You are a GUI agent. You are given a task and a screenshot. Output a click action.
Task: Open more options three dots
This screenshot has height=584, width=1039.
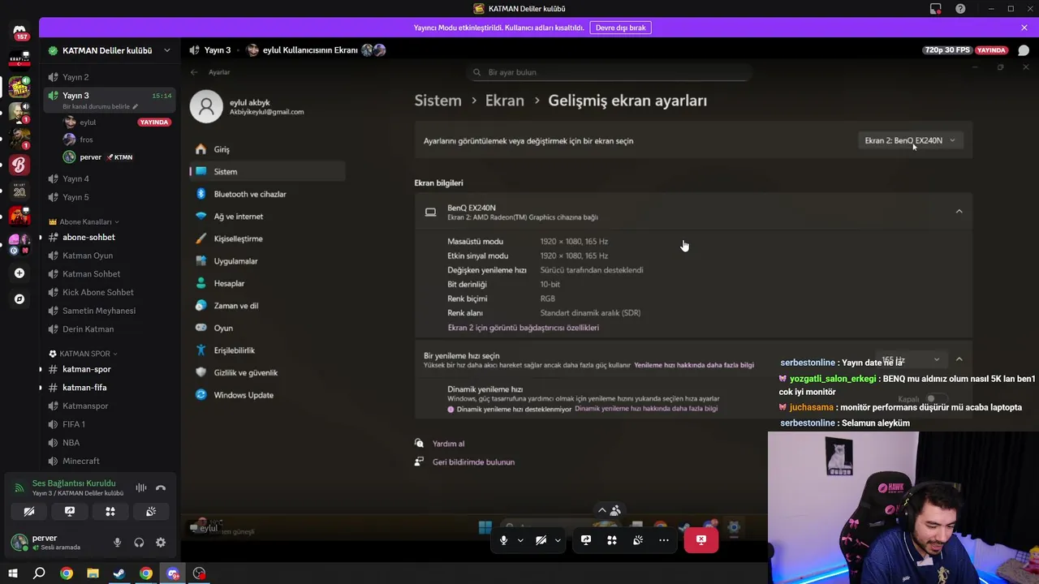[664, 540]
